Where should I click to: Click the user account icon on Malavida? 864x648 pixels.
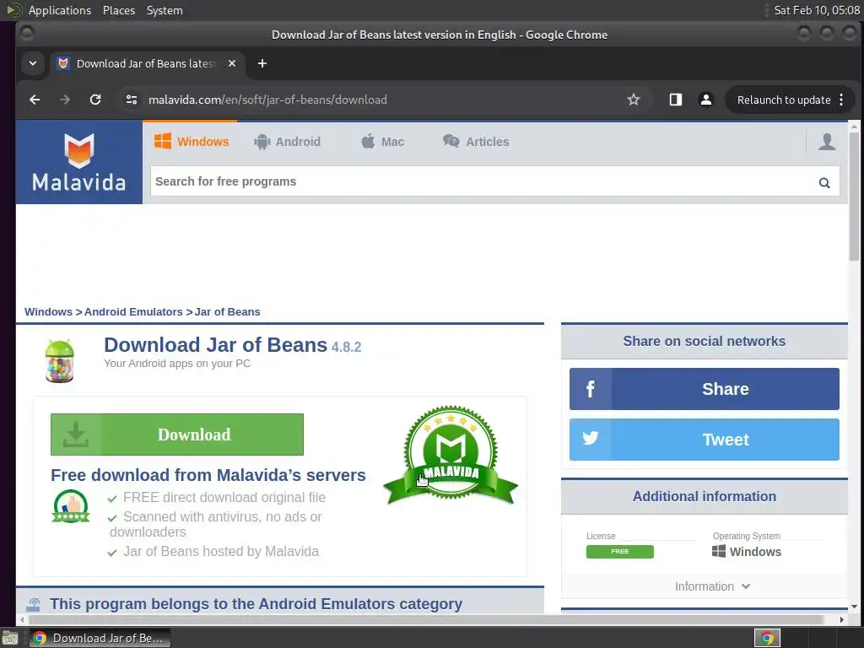coord(827,142)
